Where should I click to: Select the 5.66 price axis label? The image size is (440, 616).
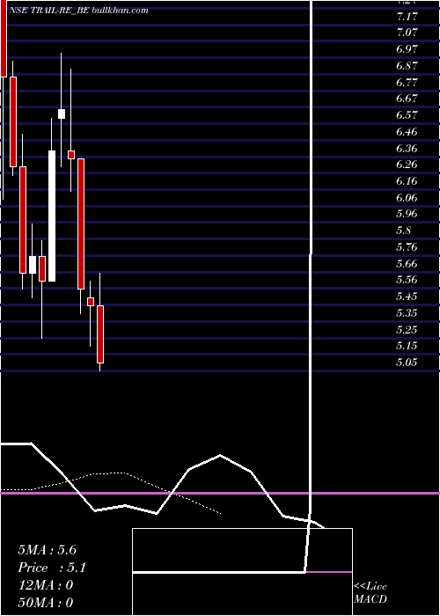407,263
